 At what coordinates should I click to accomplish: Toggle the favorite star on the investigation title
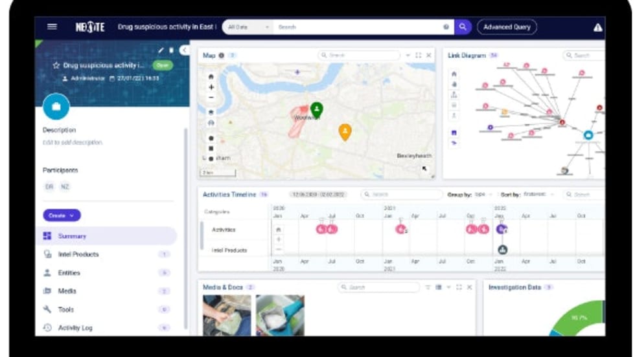56,65
